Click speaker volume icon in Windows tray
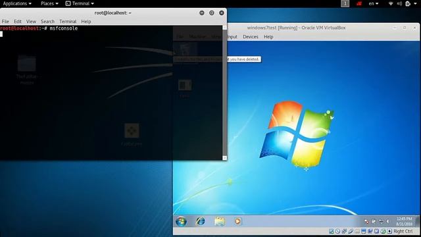This screenshot has height=237, width=421. pyautogui.click(x=387, y=221)
